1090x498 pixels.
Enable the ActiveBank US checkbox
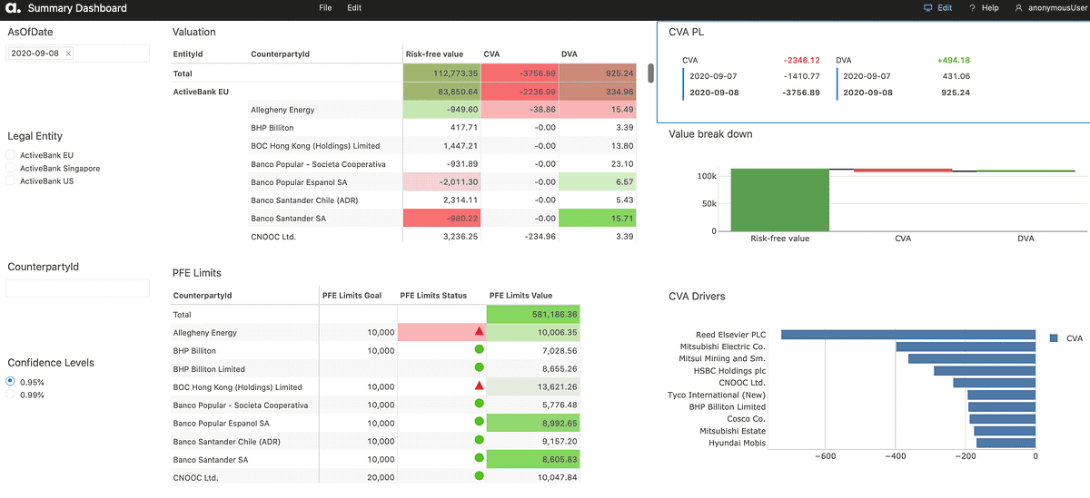pyautogui.click(x=10, y=181)
